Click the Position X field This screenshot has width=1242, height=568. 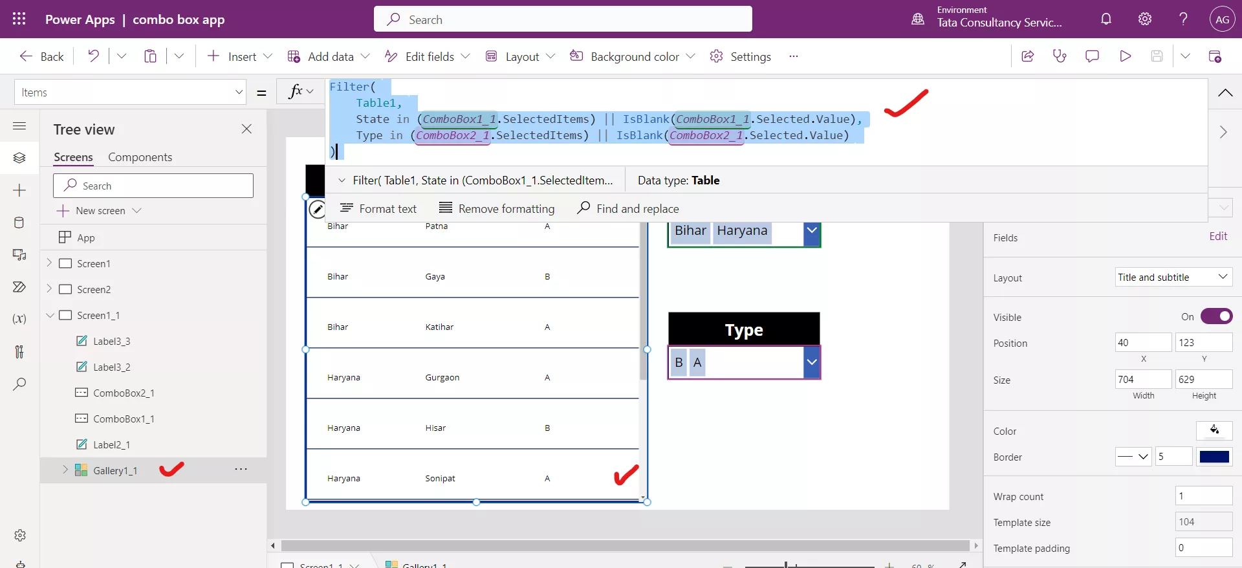coord(1143,342)
